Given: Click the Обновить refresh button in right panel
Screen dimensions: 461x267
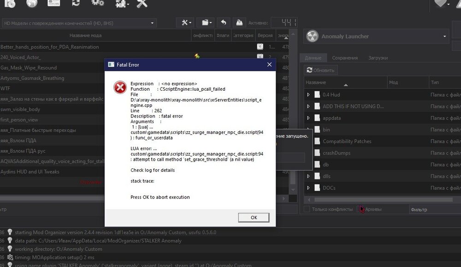Looking at the screenshot, I should pos(322,70).
